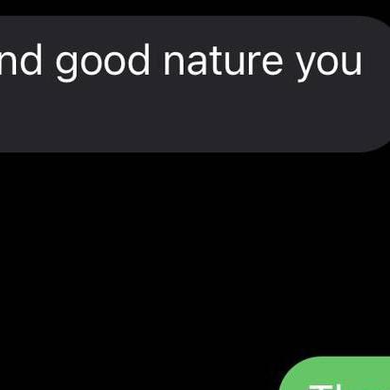Tap the empty lower area of gray bubble

click(x=189, y=120)
